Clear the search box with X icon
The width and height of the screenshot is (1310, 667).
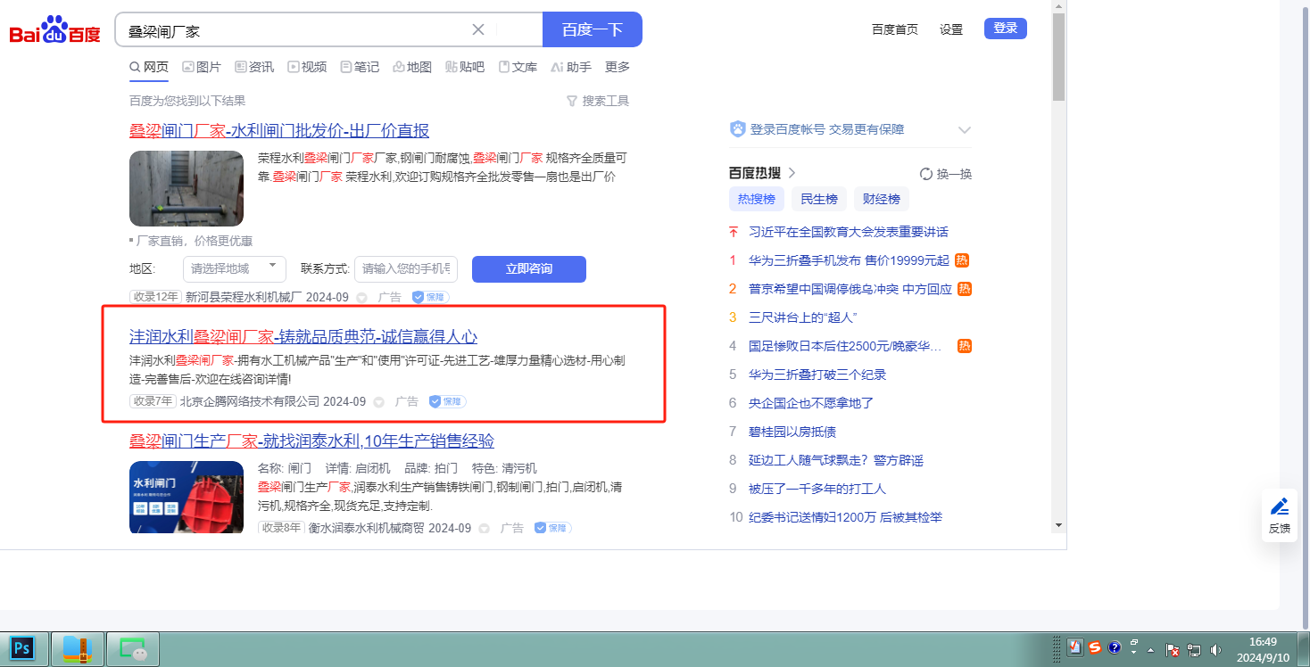point(478,29)
